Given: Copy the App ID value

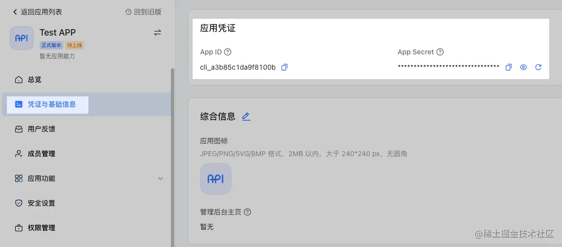Looking at the screenshot, I should click(284, 67).
